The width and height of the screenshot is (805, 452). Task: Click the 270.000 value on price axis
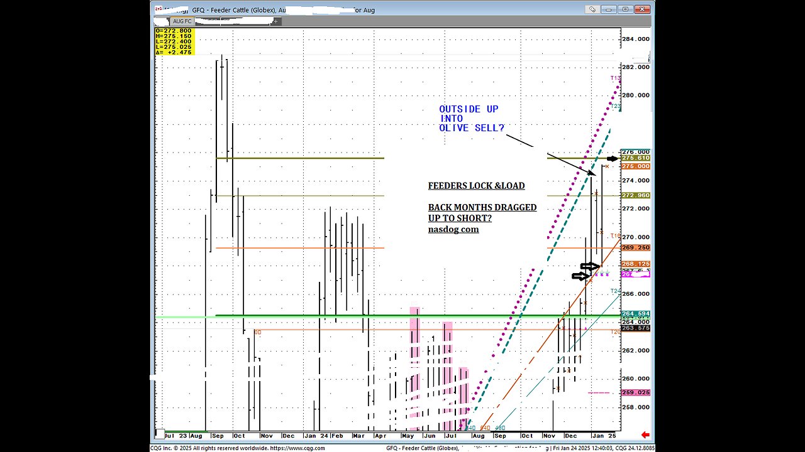pos(636,237)
